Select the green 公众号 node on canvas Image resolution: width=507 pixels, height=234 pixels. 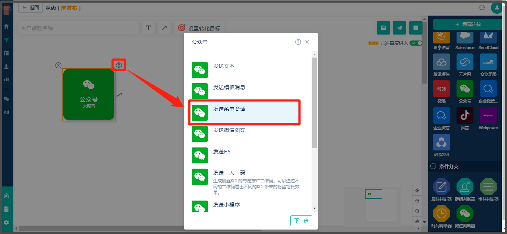[x=89, y=95]
